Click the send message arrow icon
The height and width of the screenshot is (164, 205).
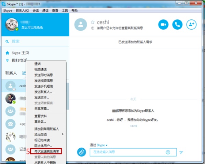[x=181, y=152]
